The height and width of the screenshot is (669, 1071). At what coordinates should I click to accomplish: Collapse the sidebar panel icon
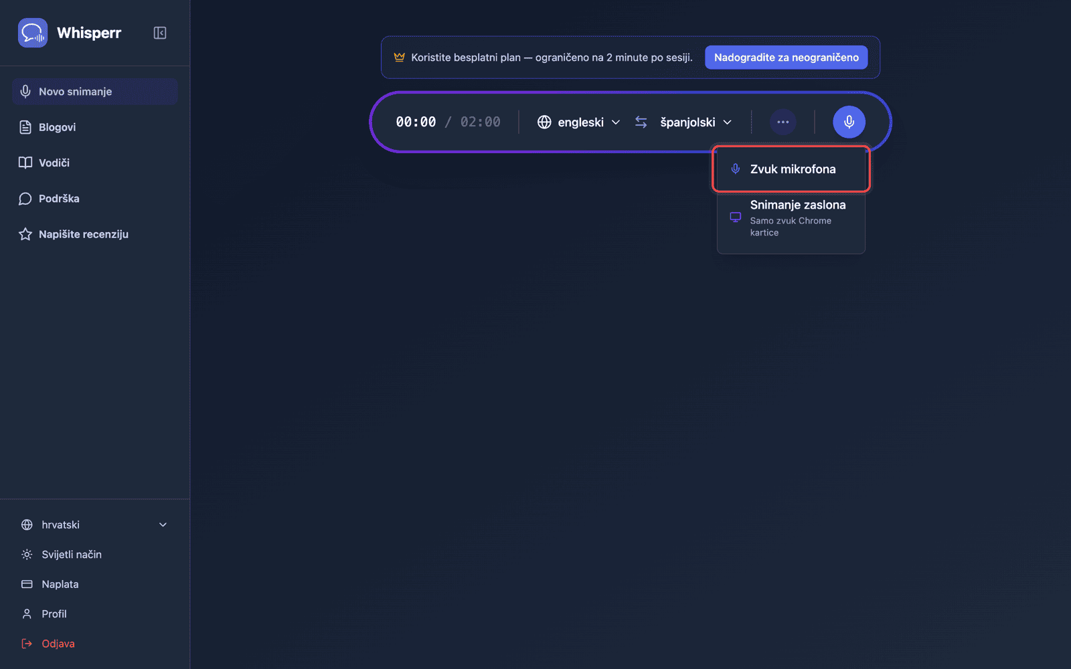click(x=160, y=33)
